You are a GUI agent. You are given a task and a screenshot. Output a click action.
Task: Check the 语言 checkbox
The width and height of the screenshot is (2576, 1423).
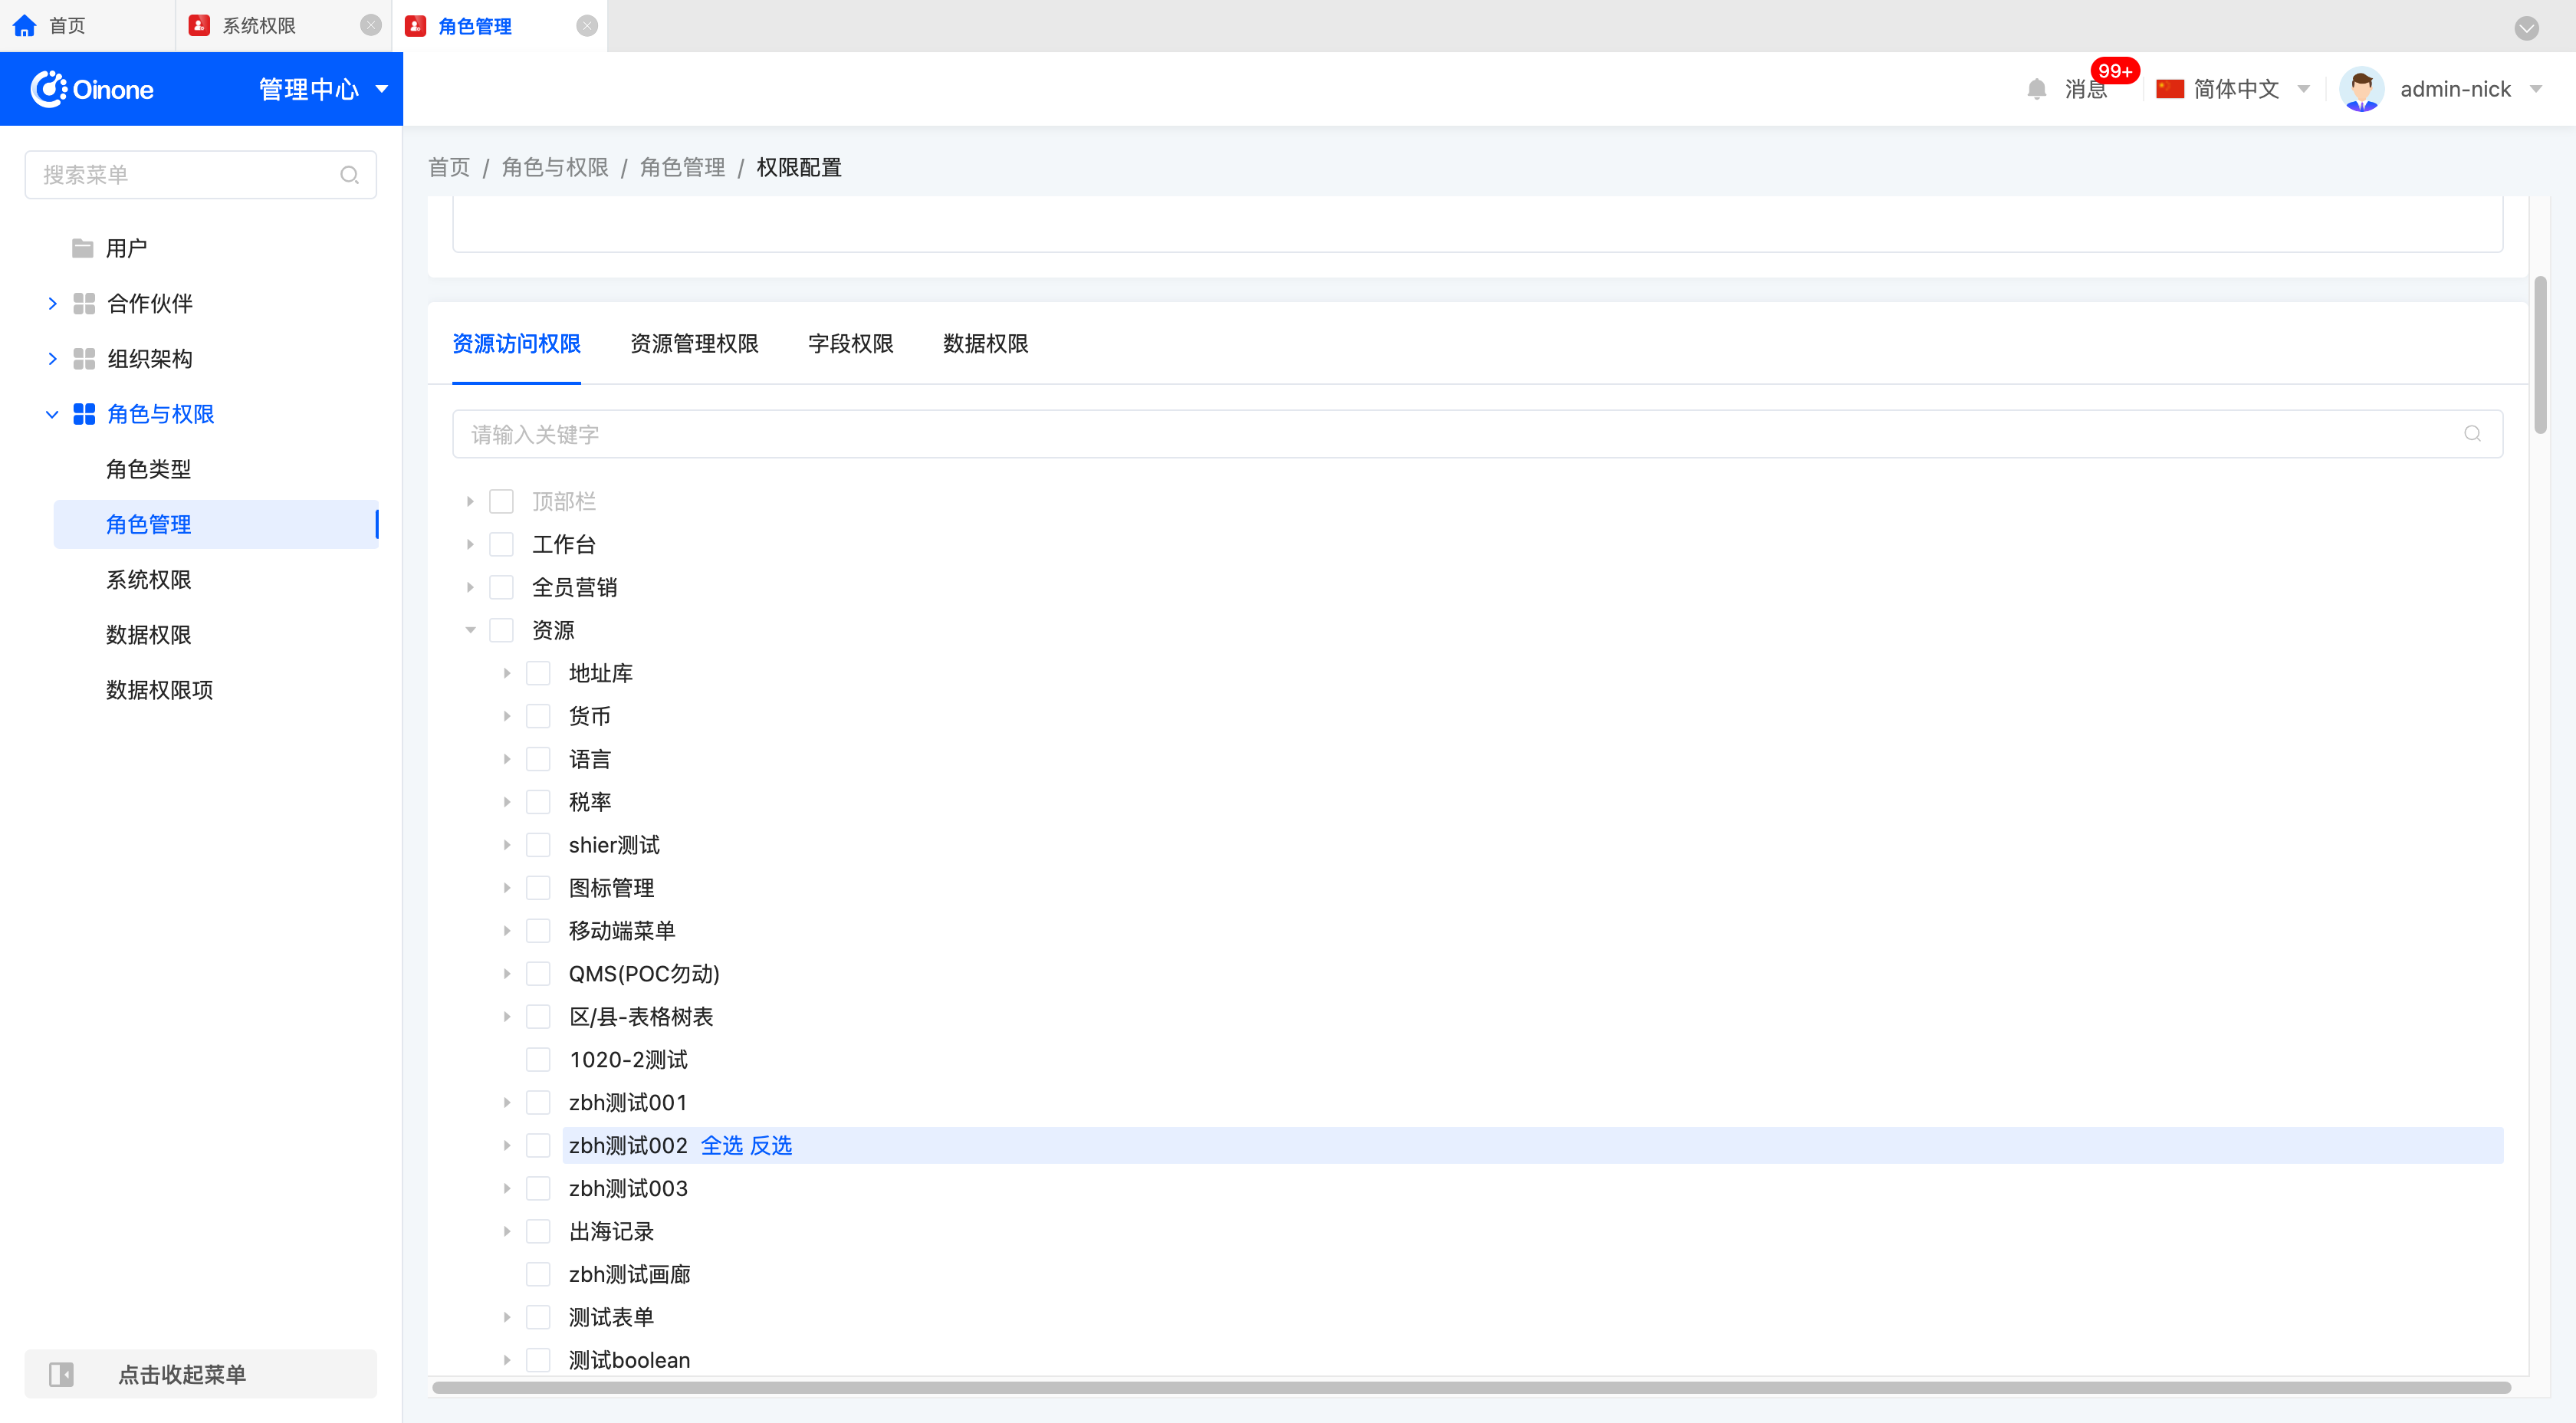(538, 759)
